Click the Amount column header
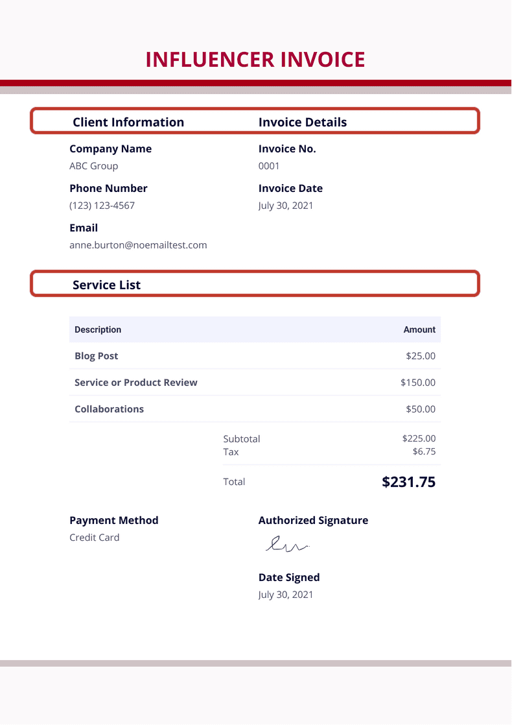 tap(419, 329)
